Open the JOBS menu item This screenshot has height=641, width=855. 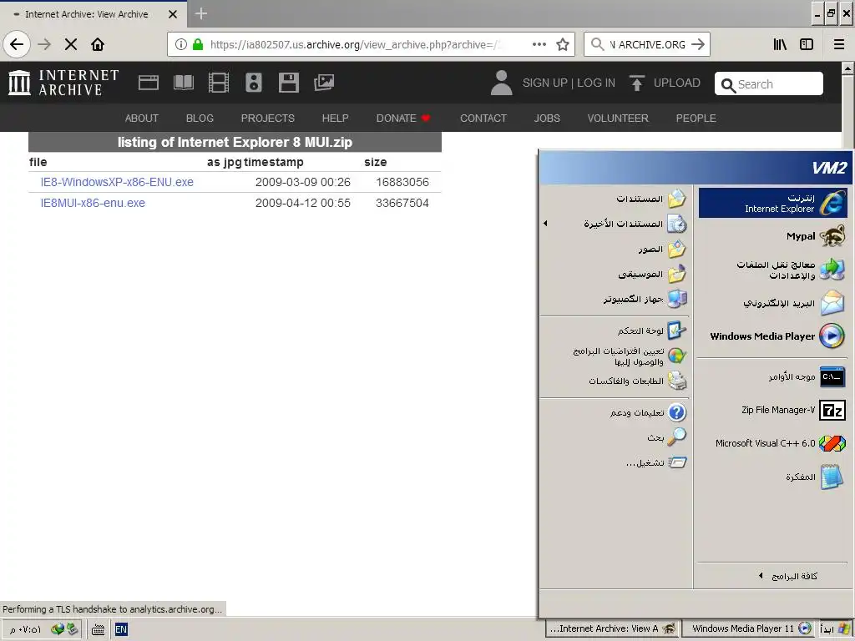point(547,119)
